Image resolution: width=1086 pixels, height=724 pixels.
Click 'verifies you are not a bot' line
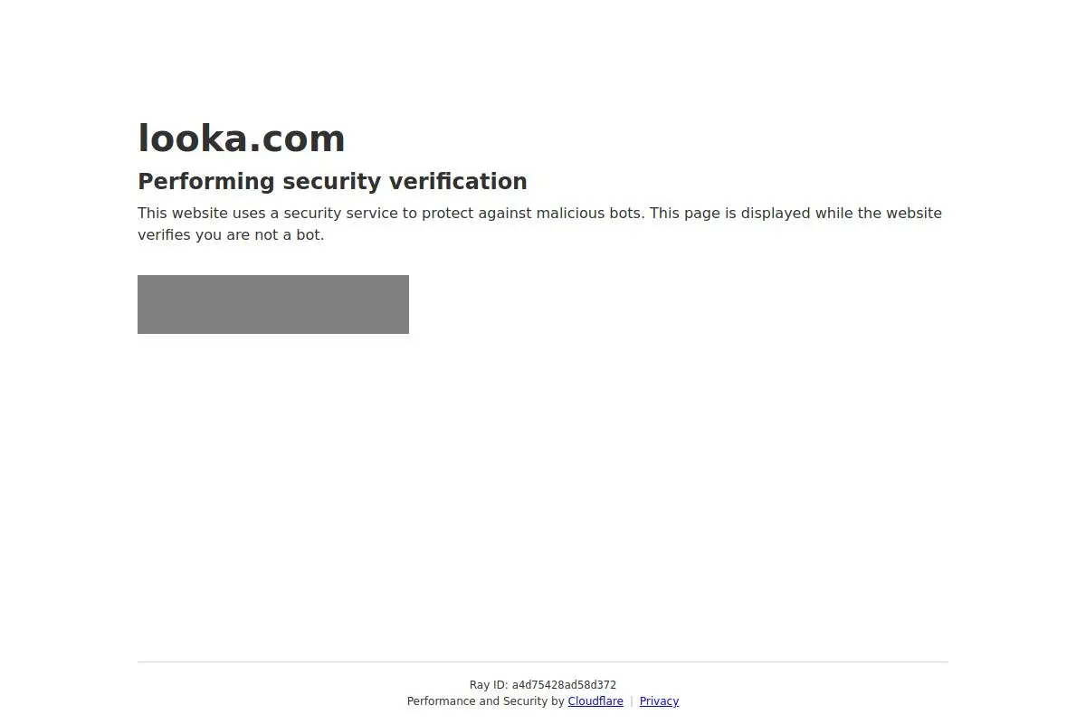pos(231,235)
